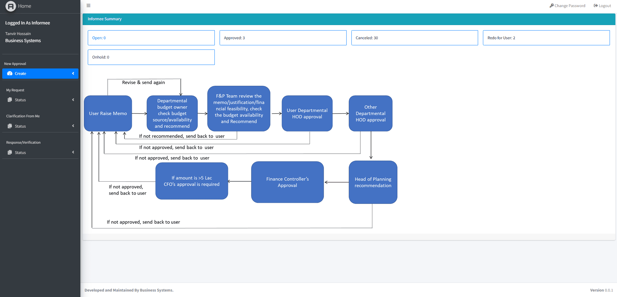Click the Onhold: 0 summary card
The image size is (617, 297).
151,57
